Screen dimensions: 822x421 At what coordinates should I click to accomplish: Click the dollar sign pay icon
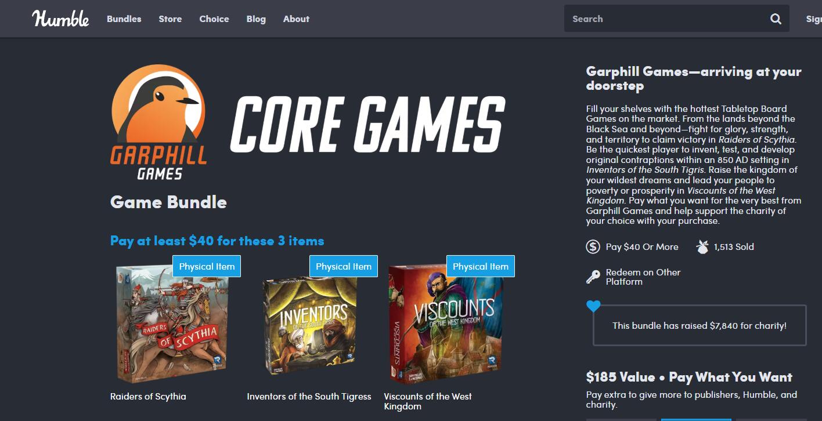click(593, 247)
